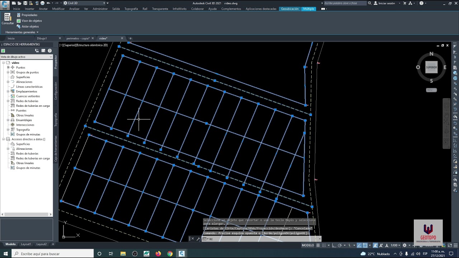Collapse the Accesos directos a datos node
Image resolution: width=459 pixels, height=258 pixels.
click(x=4, y=139)
